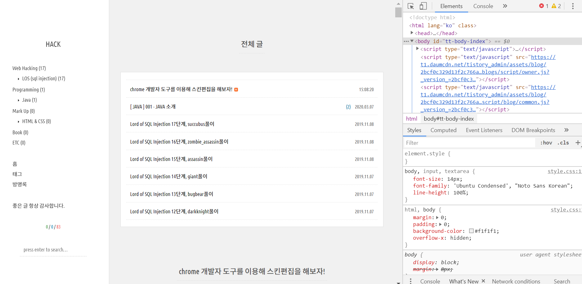Screen dimensions: 582x284
Task: Open the zombie_assassin풀이 post
Action: click(x=179, y=142)
